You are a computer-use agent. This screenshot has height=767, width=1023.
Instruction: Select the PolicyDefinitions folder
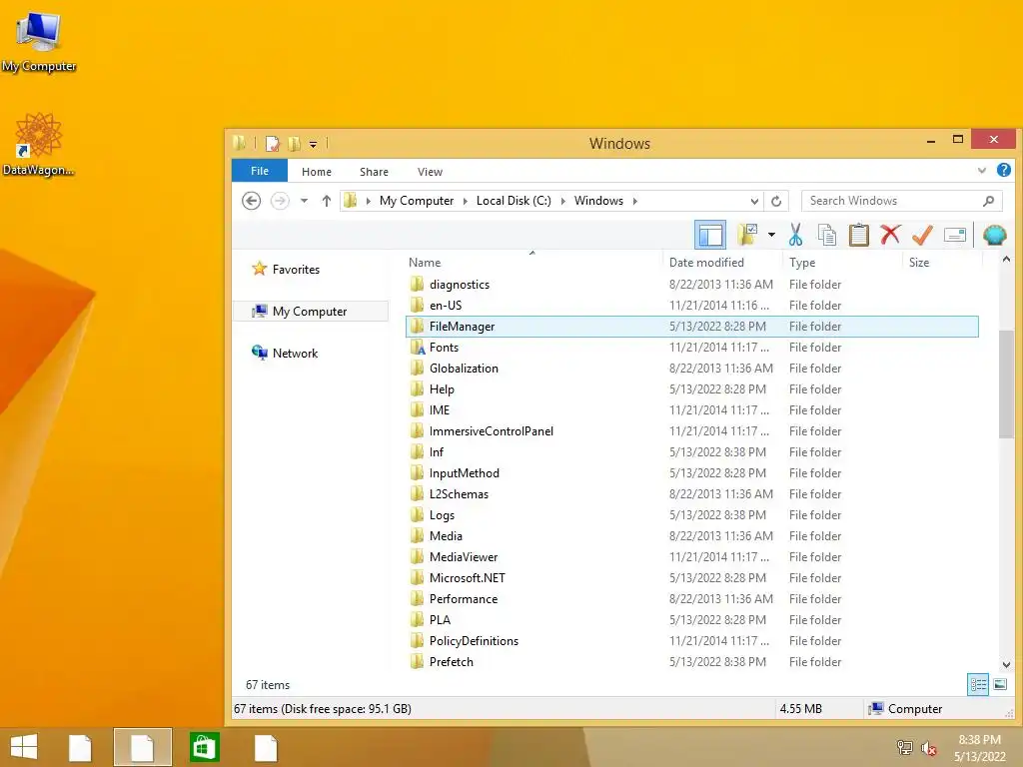click(x=691, y=640)
